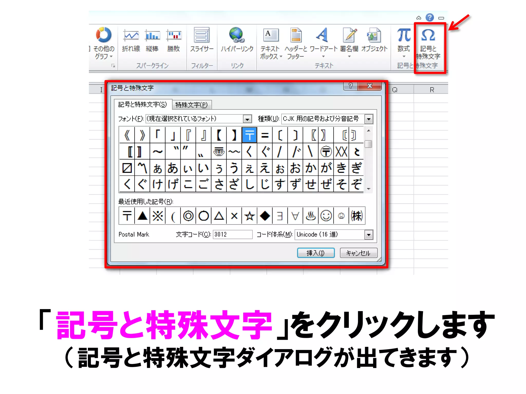The image size is (526, 394).
Task: Select column R header
Action: 431,90
